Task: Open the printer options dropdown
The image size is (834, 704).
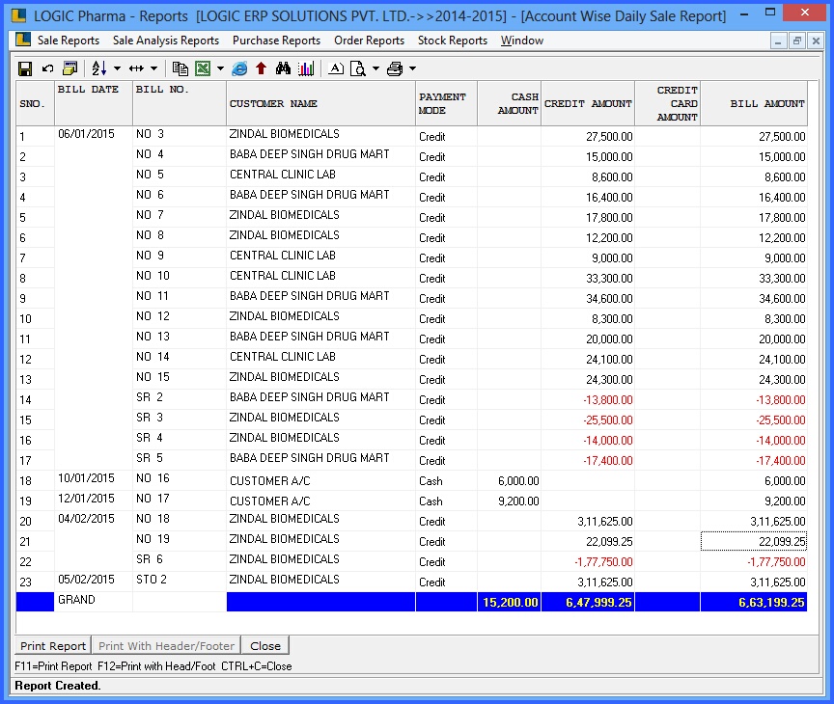Action: click(413, 68)
